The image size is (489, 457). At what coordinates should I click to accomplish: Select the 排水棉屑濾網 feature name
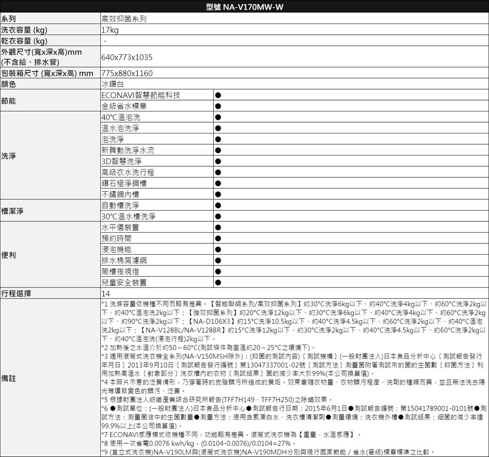pyautogui.click(x=124, y=261)
